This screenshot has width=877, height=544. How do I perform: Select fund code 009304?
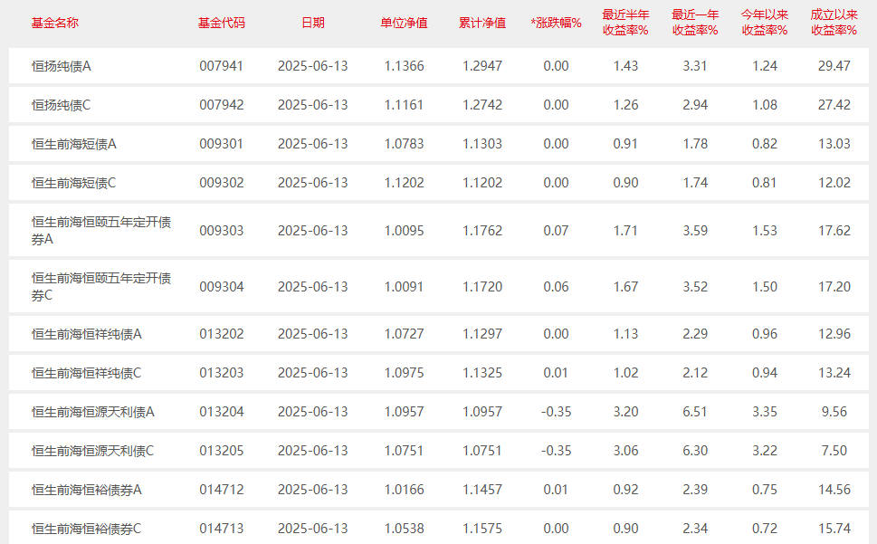click(x=222, y=287)
